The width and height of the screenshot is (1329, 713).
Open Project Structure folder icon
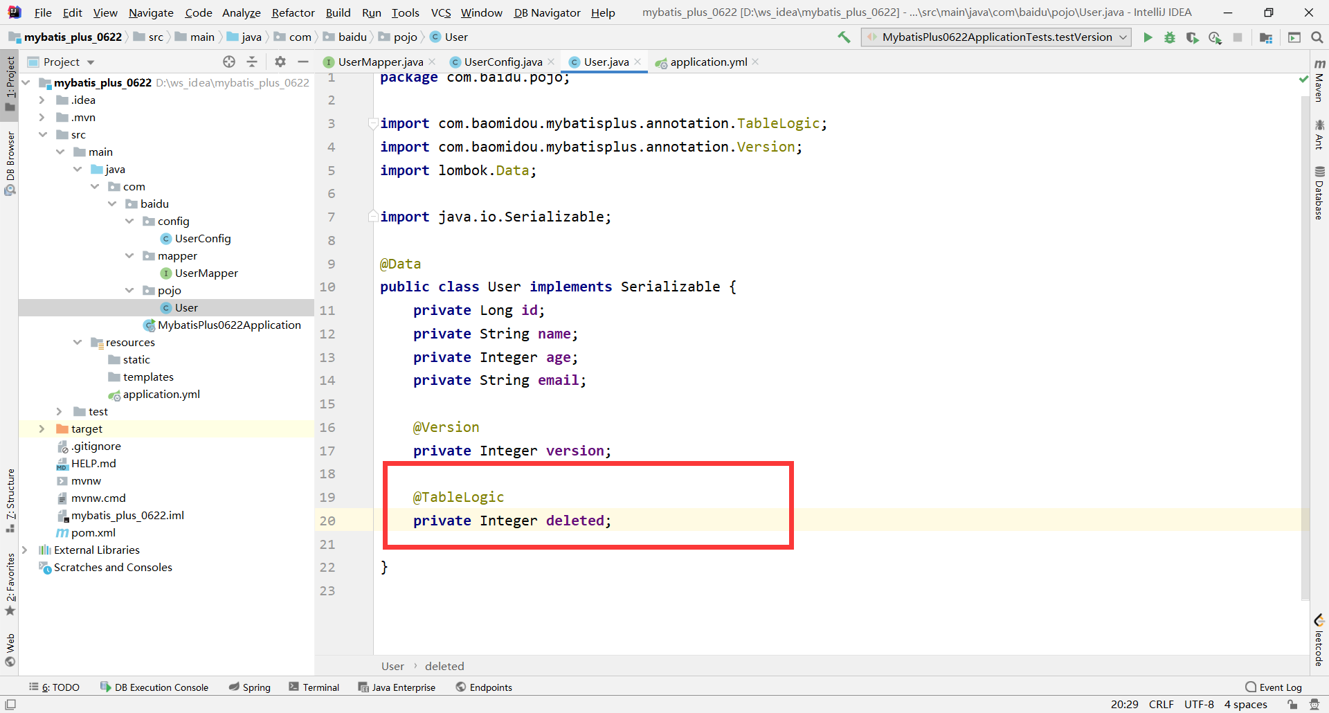pyautogui.click(x=1266, y=37)
